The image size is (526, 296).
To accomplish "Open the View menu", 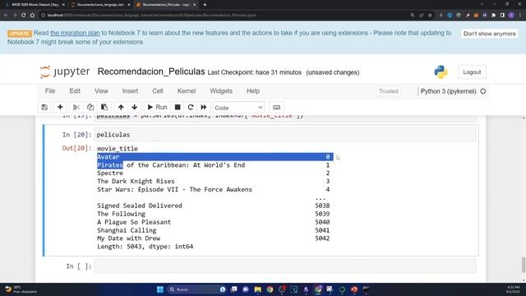I will pos(101,91).
